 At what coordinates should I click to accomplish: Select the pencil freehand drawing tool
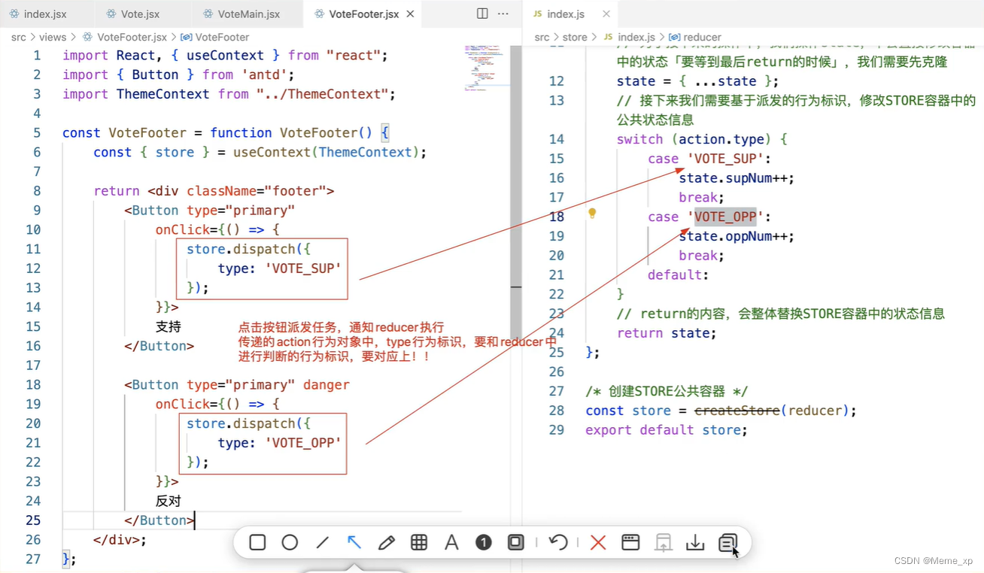point(387,542)
